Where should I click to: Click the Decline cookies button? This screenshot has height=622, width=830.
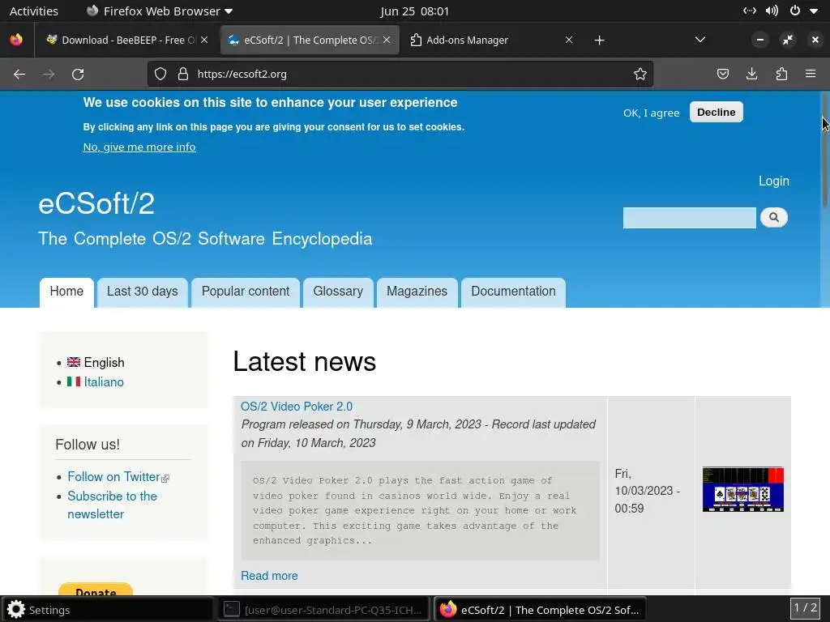(717, 112)
